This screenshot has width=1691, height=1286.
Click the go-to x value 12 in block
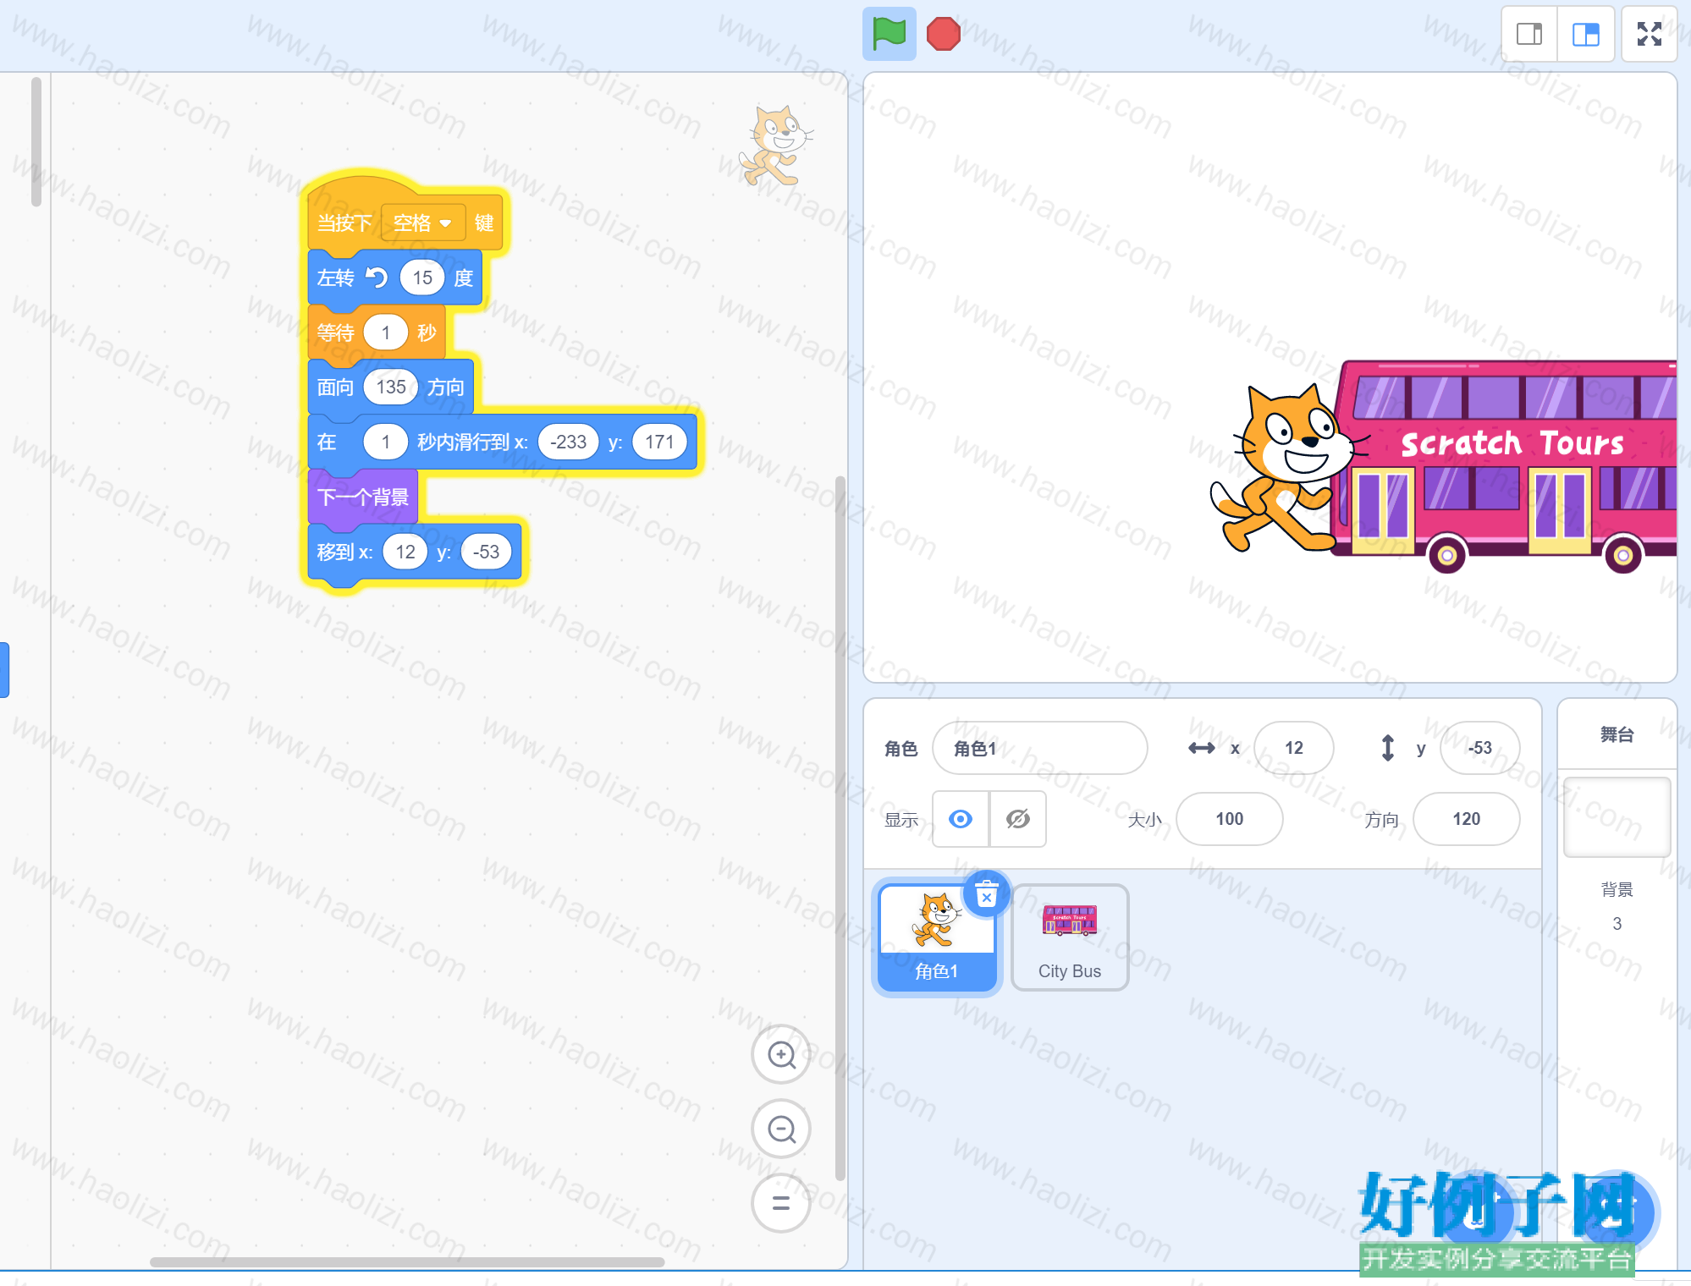[405, 552]
